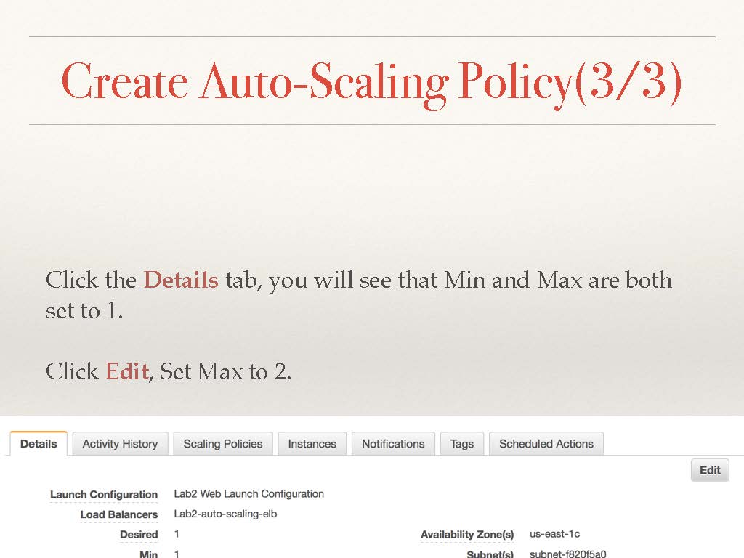
Task: Click the Create Auto-Scaling Policy slide title
Action: [372, 81]
